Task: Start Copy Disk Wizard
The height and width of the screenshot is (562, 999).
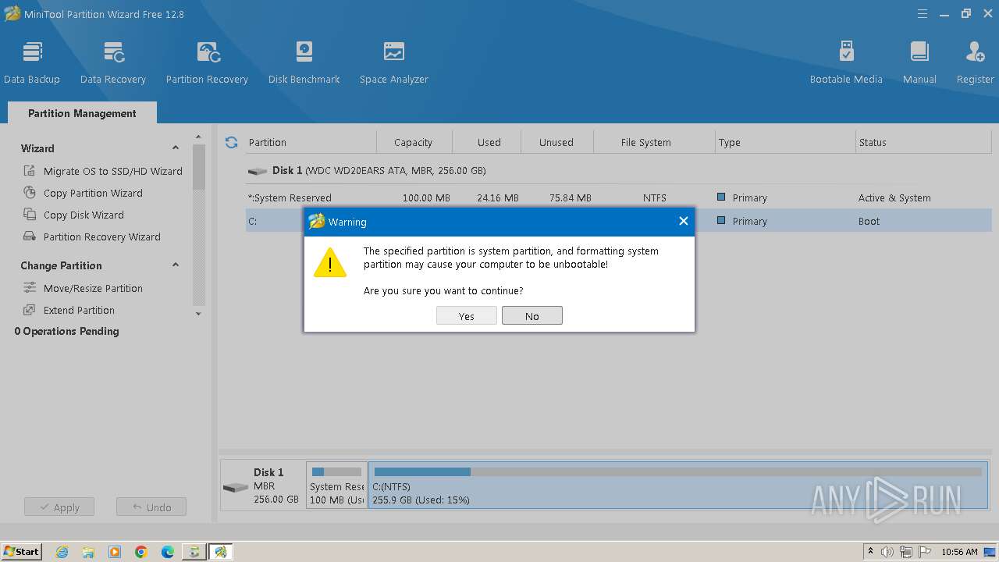Action: [74, 215]
